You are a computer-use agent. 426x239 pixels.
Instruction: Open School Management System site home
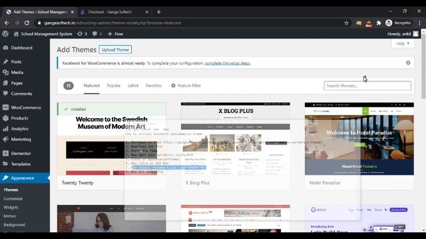(43, 34)
